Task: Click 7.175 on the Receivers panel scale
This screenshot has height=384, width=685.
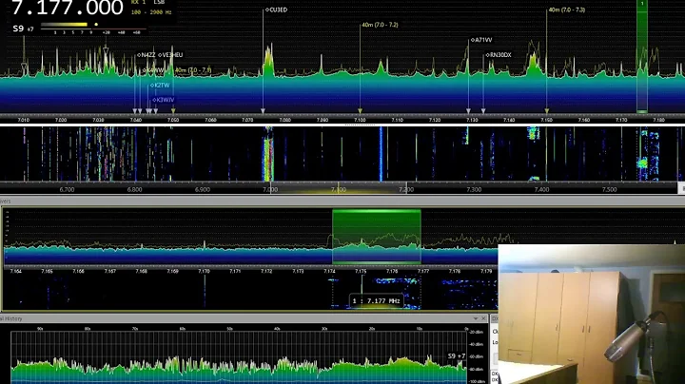Action: pyautogui.click(x=361, y=271)
